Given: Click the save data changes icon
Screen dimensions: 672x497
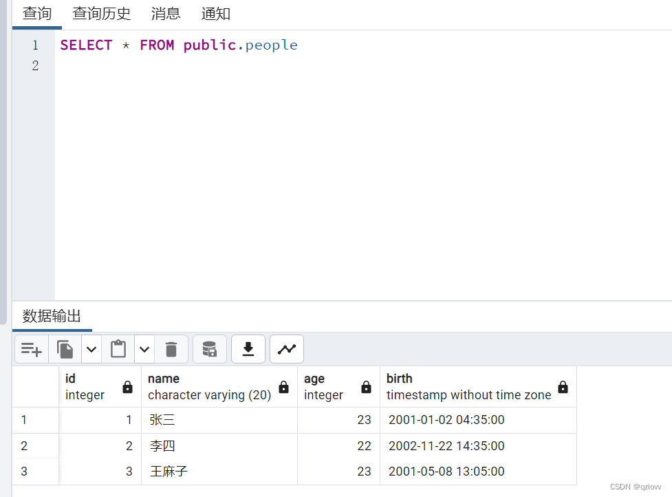Looking at the screenshot, I should click(x=209, y=349).
